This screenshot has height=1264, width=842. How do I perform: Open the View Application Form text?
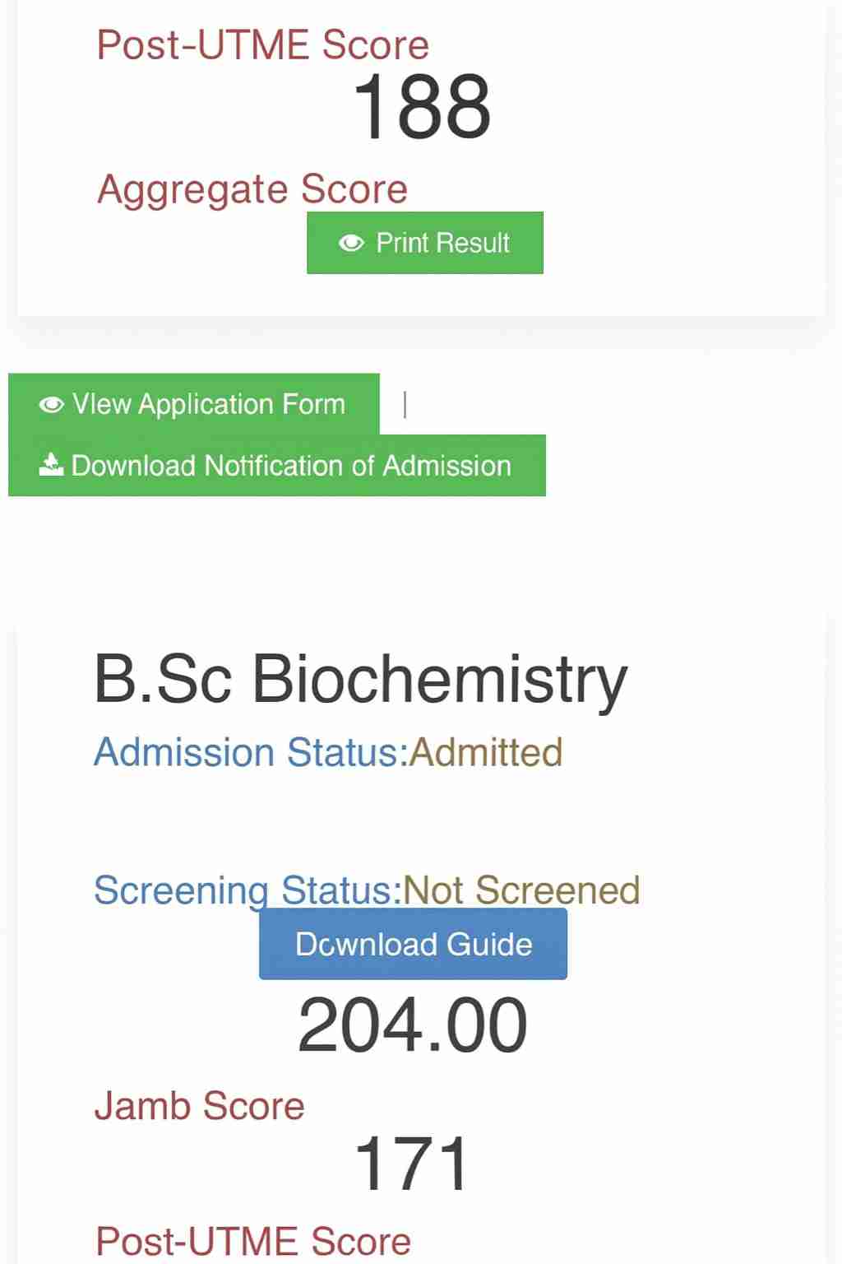coord(209,404)
